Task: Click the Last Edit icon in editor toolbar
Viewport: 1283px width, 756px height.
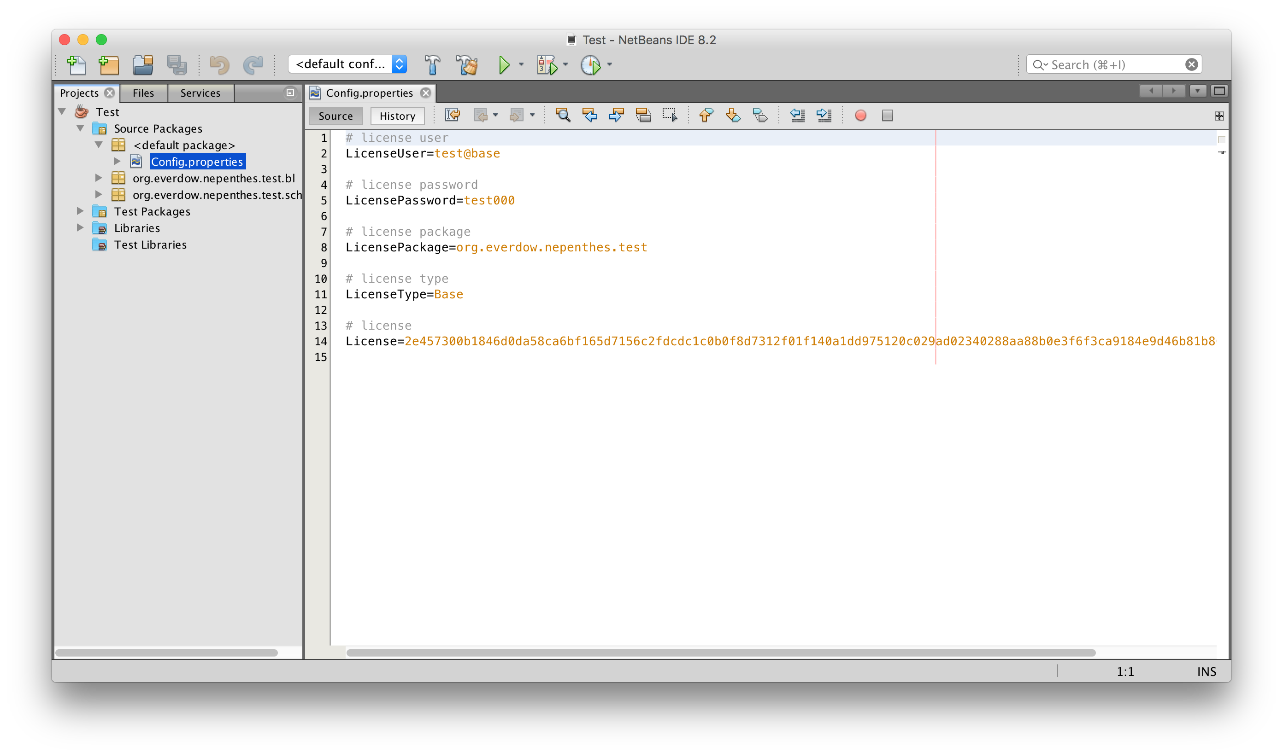Action: tap(453, 116)
